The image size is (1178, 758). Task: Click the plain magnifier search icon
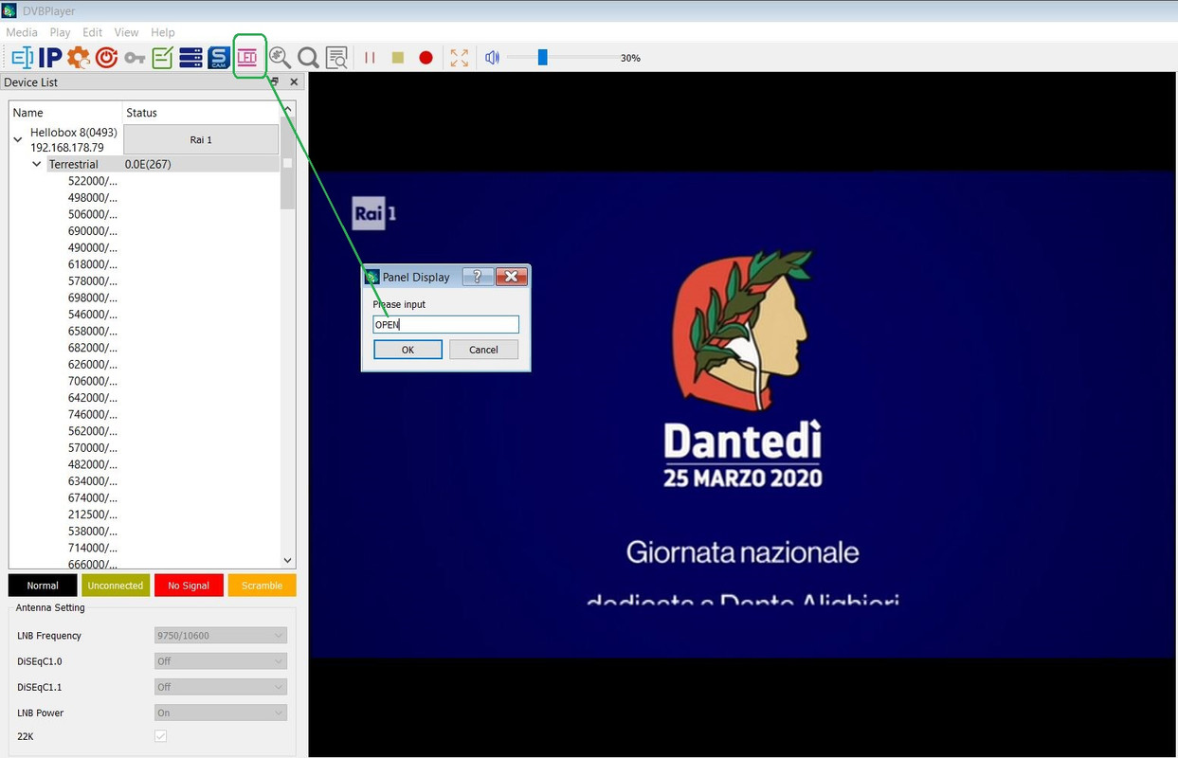coord(308,58)
